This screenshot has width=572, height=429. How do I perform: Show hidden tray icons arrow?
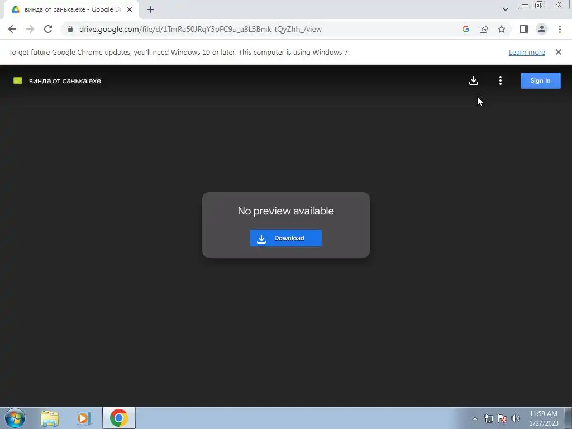point(475,418)
